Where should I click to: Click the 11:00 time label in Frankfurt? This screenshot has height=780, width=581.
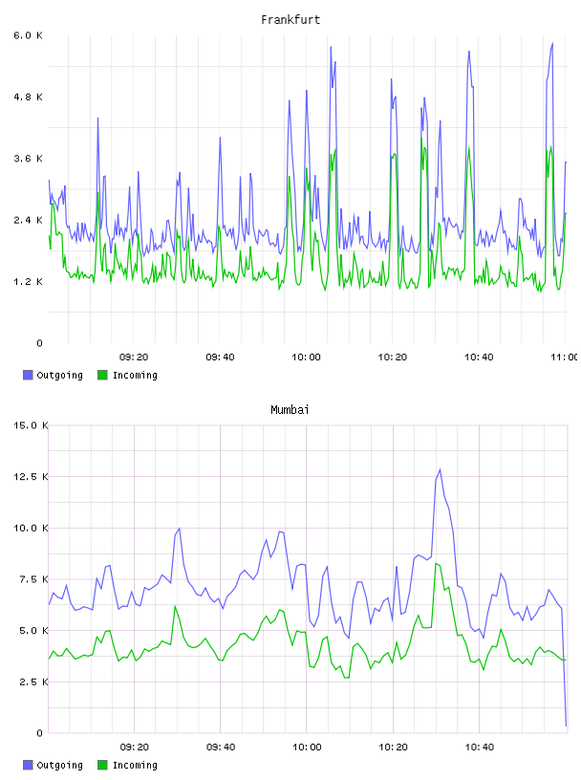click(x=564, y=357)
